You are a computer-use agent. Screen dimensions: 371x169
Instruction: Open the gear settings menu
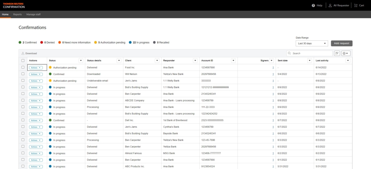pos(346,53)
